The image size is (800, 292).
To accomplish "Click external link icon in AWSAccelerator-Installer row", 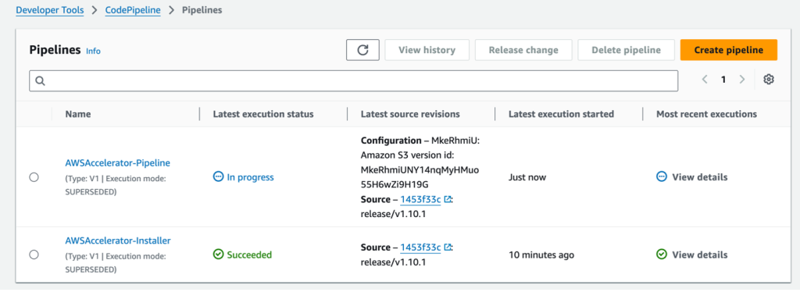I will tap(448, 247).
